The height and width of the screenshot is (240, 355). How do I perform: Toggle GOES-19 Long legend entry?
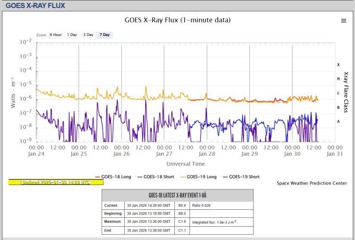click(200, 177)
